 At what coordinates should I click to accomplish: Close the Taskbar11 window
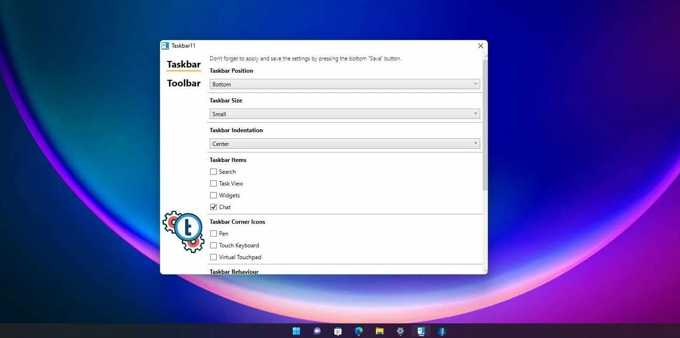(481, 46)
